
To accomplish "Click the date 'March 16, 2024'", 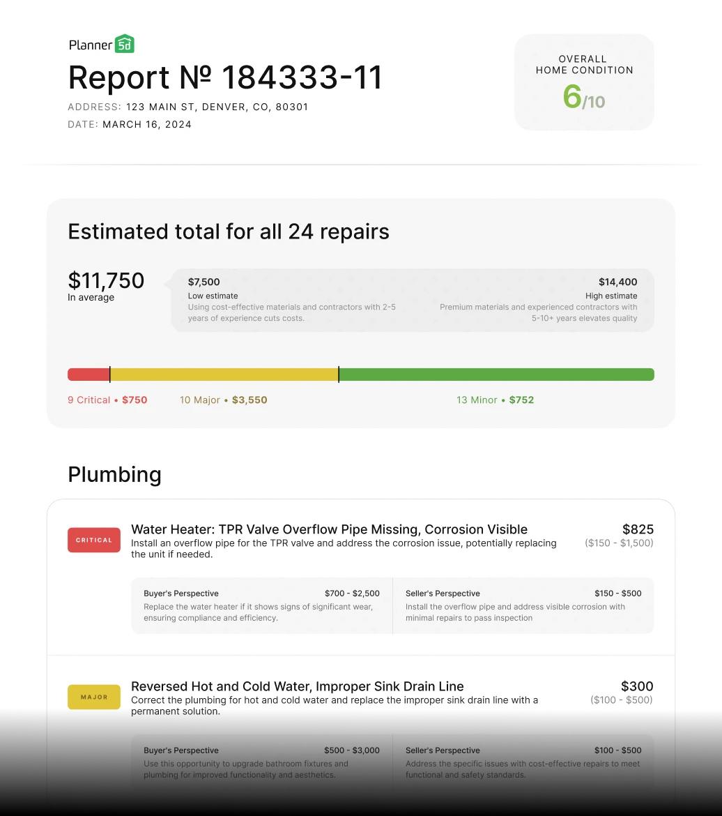I will point(147,124).
